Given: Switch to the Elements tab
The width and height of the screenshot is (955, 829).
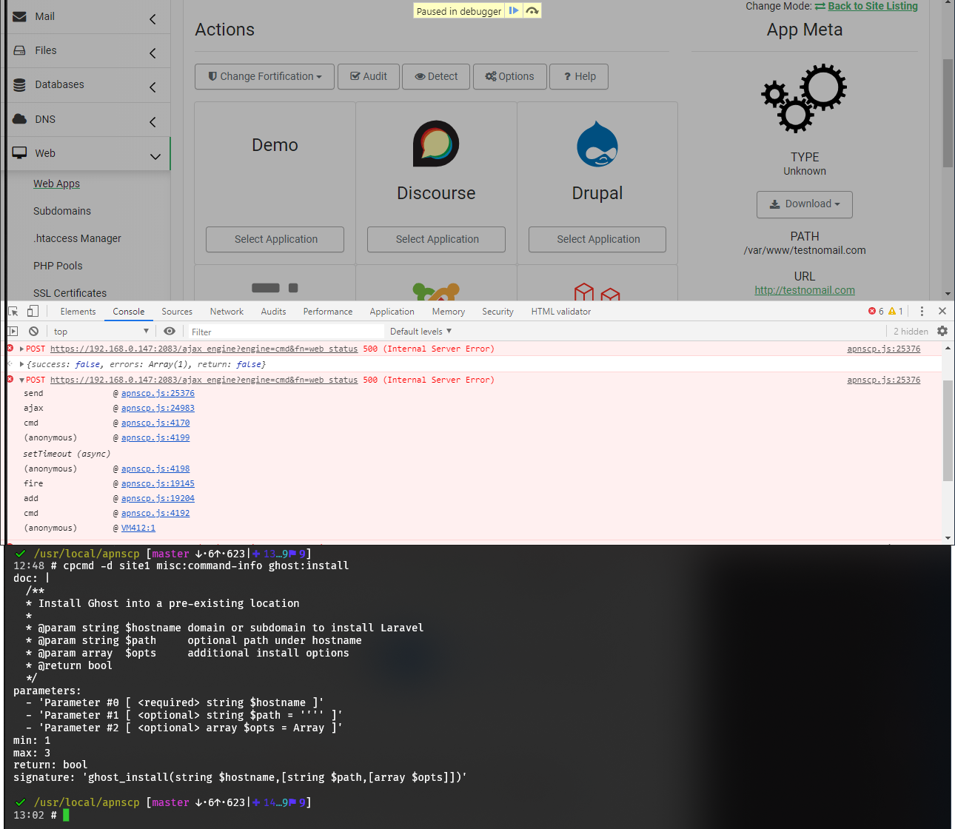Looking at the screenshot, I should 78,312.
